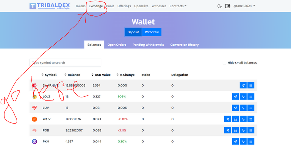Switch to Open Orders tab

coord(117,45)
